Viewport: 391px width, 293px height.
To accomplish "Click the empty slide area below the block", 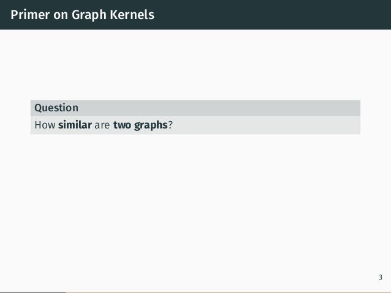I will point(195,204).
